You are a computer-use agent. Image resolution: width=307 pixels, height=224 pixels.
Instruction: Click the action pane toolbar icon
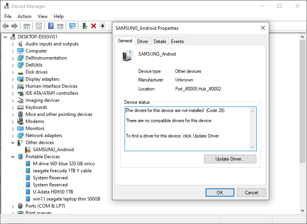(60, 26)
